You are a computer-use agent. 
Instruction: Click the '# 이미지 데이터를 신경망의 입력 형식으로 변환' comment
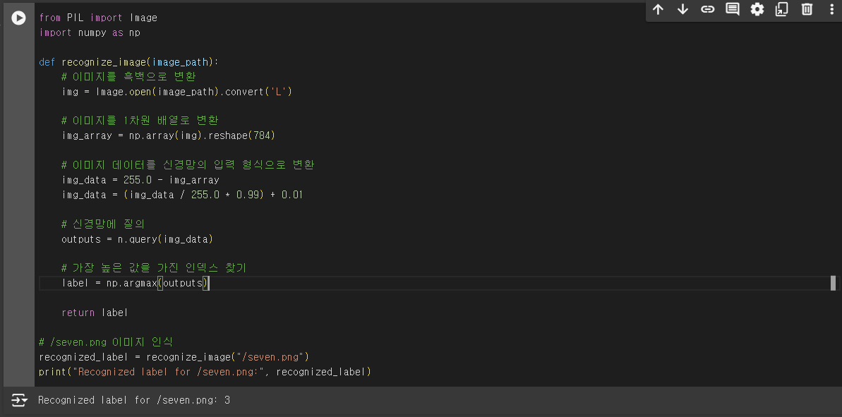point(188,165)
